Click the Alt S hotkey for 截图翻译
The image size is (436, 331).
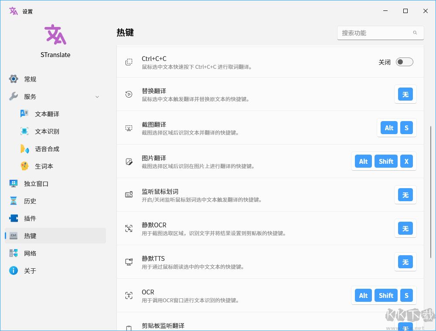(x=396, y=128)
